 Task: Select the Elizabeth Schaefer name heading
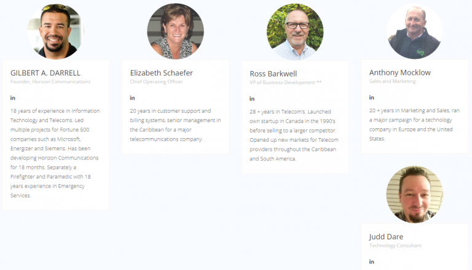[x=161, y=72]
